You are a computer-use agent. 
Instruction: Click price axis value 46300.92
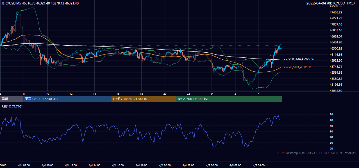336,48
